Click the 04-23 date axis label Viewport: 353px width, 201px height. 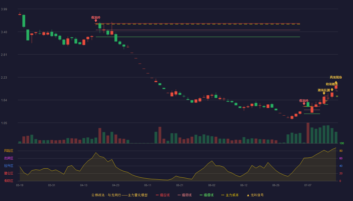pyautogui.click(x=116, y=185)
